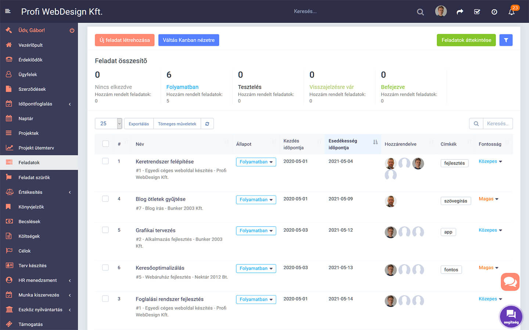Image resolution: width=529 pixels, height=330 pixels.
Task: Open Projektek in the sidebar menu
Action: click(x=29, y=133)
